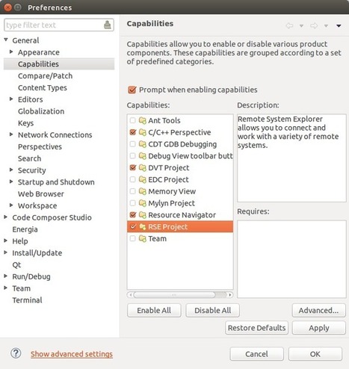Click the forward navigation arrow icon

pos(314,25)
